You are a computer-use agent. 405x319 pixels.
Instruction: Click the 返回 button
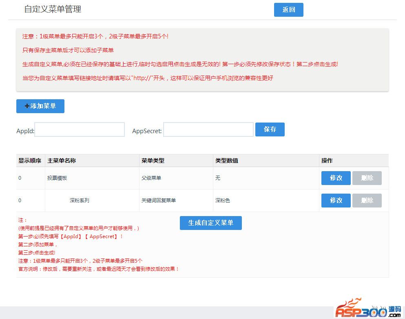pos(288,10)
